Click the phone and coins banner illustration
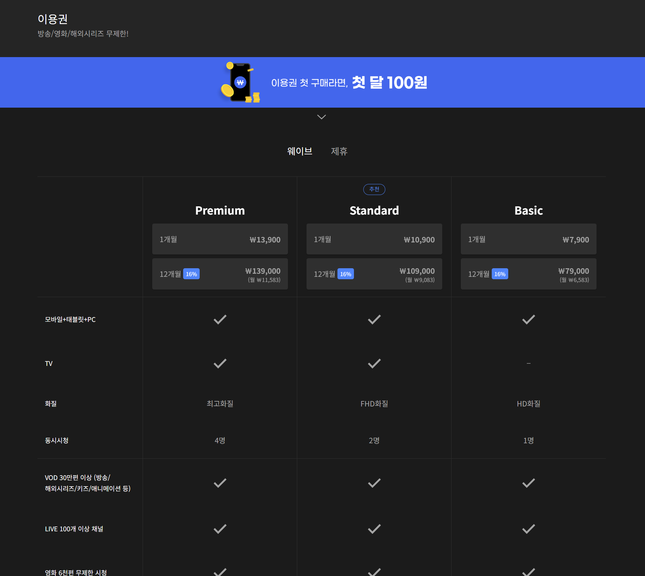 point(240,82)
